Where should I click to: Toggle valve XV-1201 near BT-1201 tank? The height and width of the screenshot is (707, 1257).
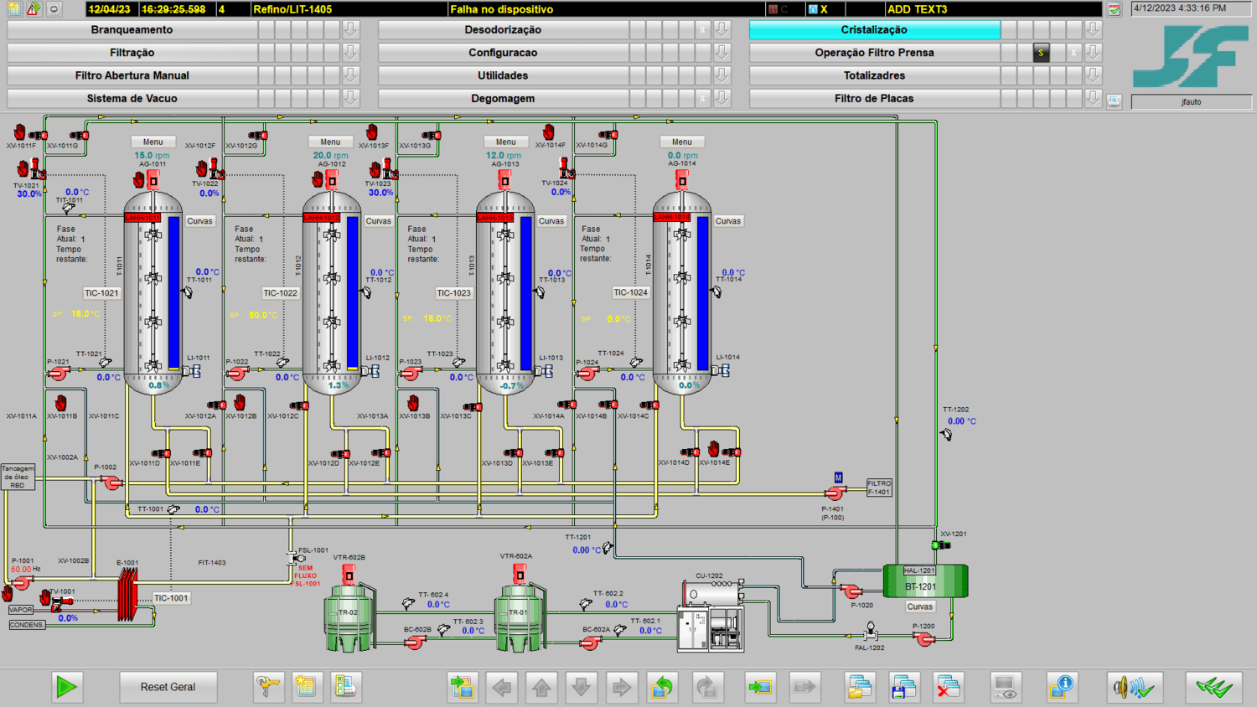(x=942, y=544)
